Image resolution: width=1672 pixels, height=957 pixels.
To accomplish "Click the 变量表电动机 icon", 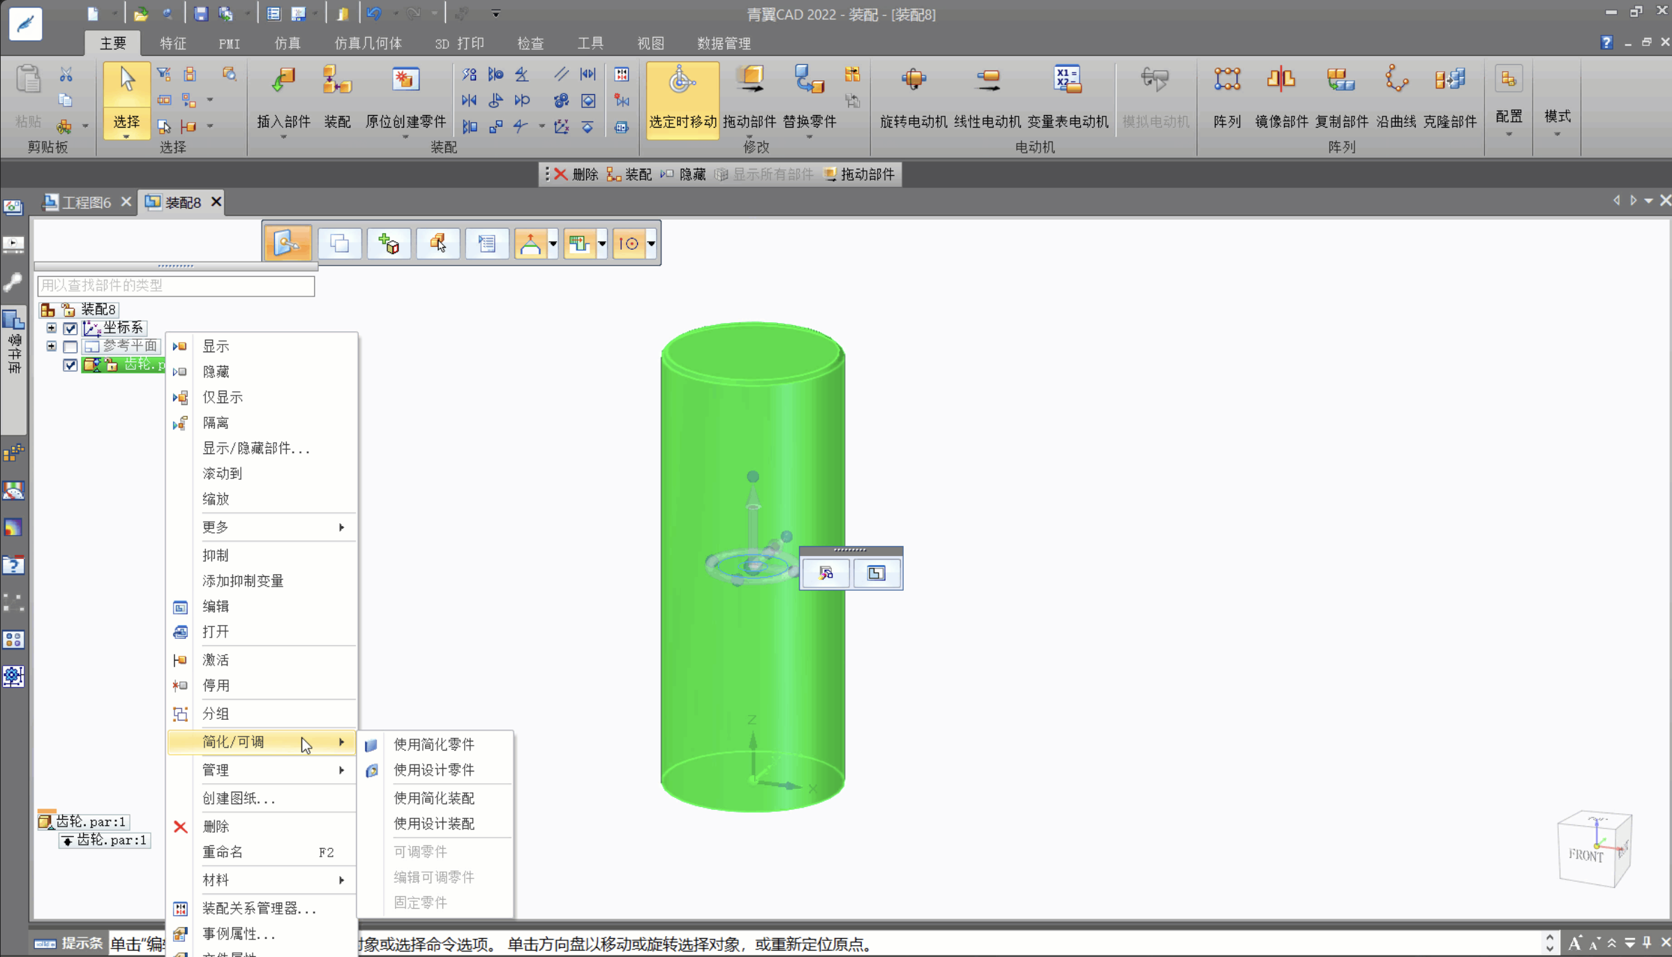I will tap(1067, 80).
